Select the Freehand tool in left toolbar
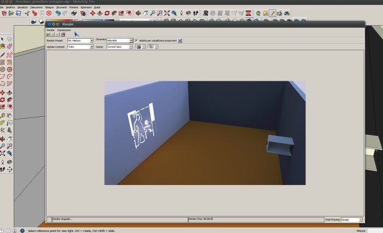Image resolution: width=383 pixels, height=233 pixels. click(9, 55)
